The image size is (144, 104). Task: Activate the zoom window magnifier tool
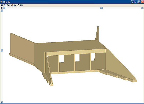click(x=8, y=5)
